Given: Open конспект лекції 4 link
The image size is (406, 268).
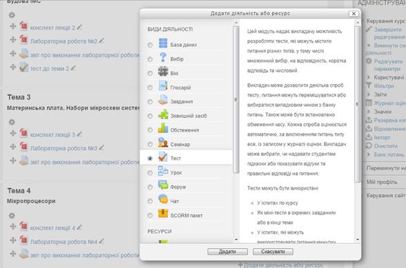Looking at the screenshot, I should (52, 228).
